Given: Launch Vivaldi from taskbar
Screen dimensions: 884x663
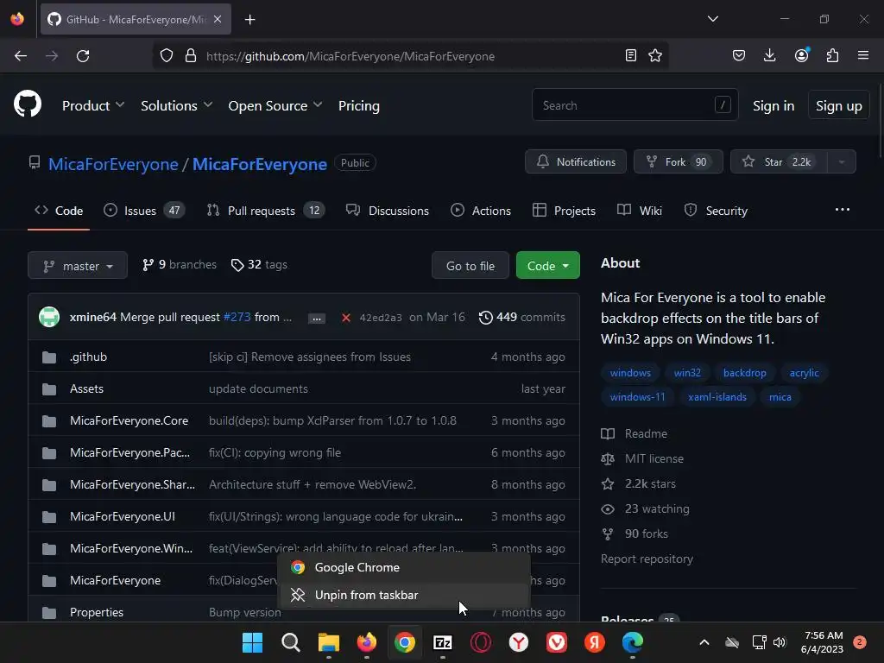Looking at the screenshot, I should (557, 642).
